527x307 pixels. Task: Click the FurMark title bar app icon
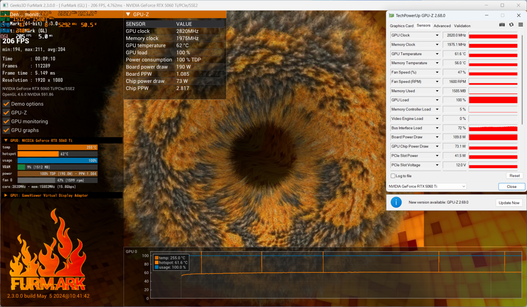click(x=5, y=5)
